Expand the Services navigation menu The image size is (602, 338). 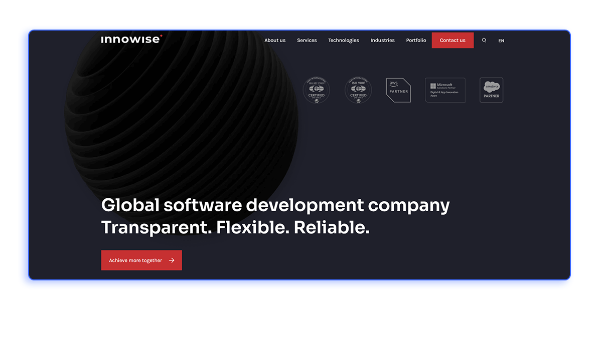[307, 40]
